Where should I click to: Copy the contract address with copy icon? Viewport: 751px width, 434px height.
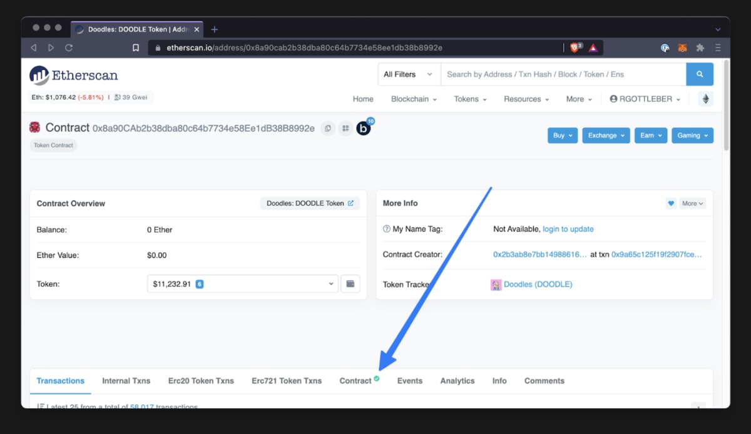click(x=327, y=128)
